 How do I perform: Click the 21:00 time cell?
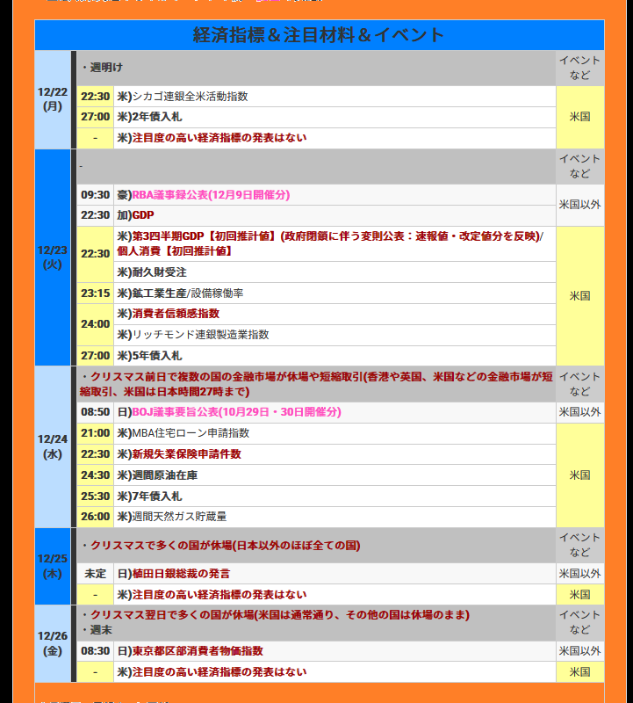[96, 433]
